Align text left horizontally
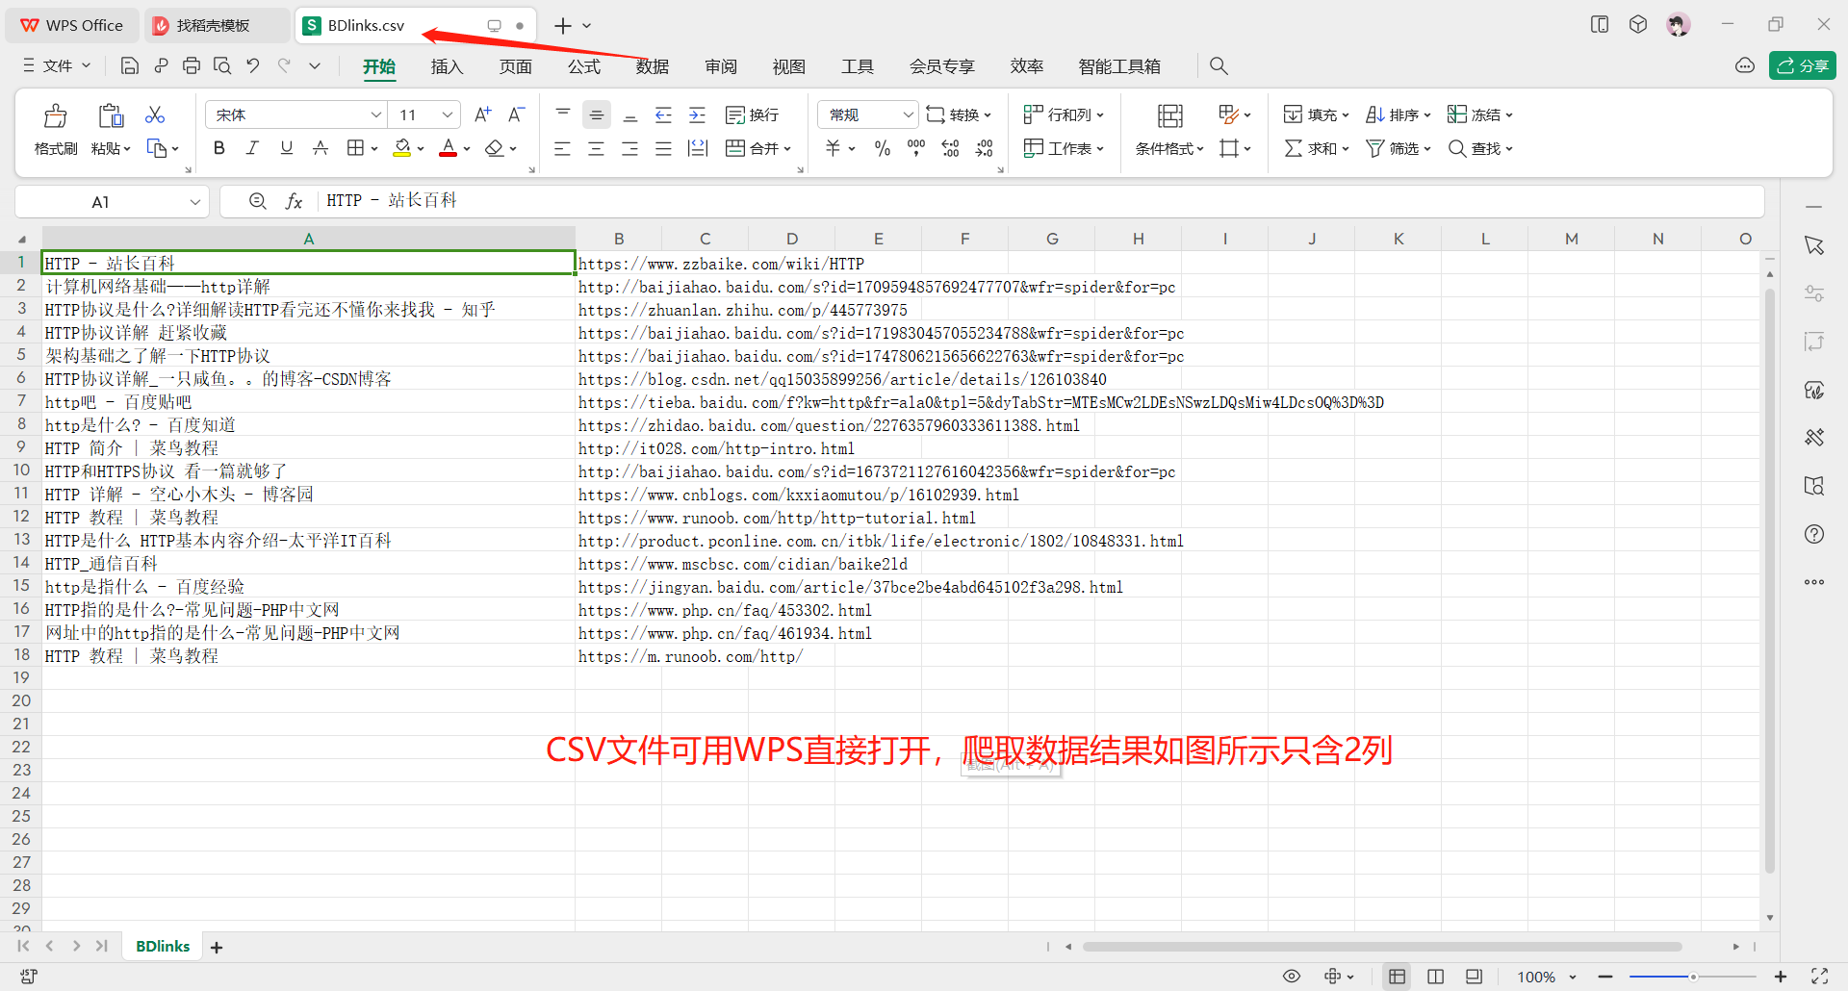The height and width of the screenshot is (991, 1848). (563, 148)
